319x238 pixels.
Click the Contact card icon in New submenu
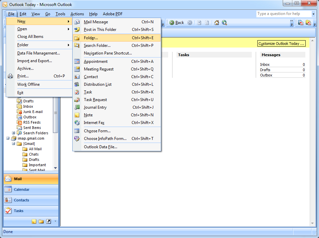point(77,77)
